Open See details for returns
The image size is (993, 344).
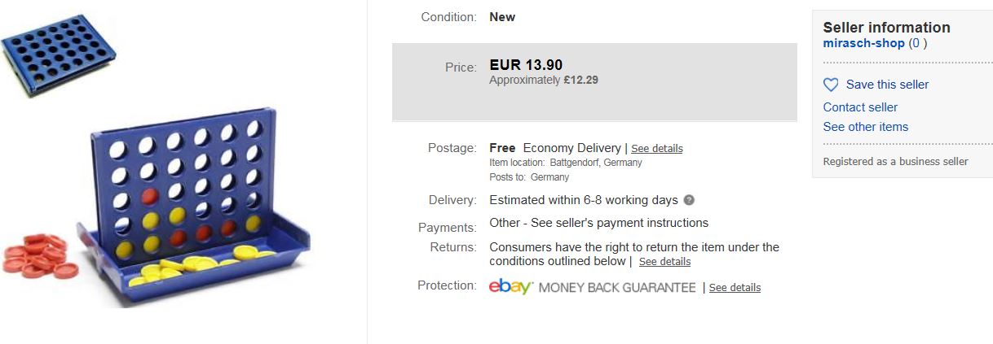664,262
